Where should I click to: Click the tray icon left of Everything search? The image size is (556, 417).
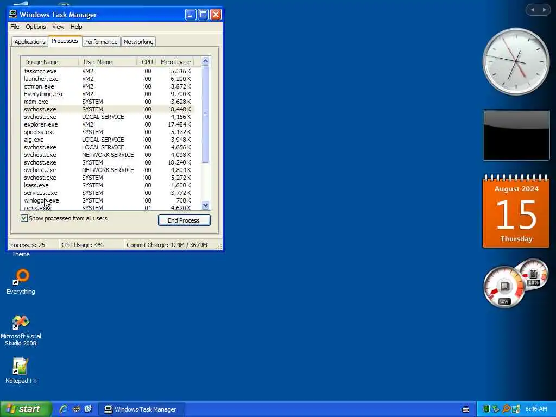[x=496, y=409]
